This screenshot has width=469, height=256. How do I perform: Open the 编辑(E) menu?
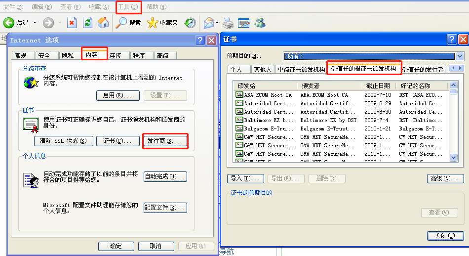pyautogui.click(x=41, y=7)
